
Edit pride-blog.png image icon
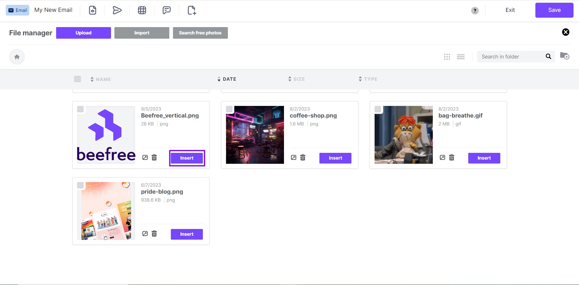[145, 234]
